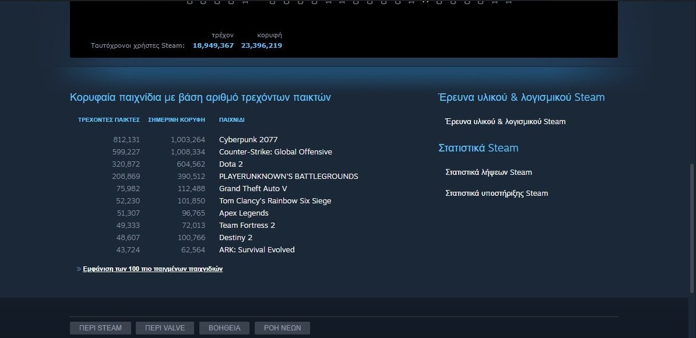Select Dota 2 in the top games list
696x338 pixels.
(231, 164)
